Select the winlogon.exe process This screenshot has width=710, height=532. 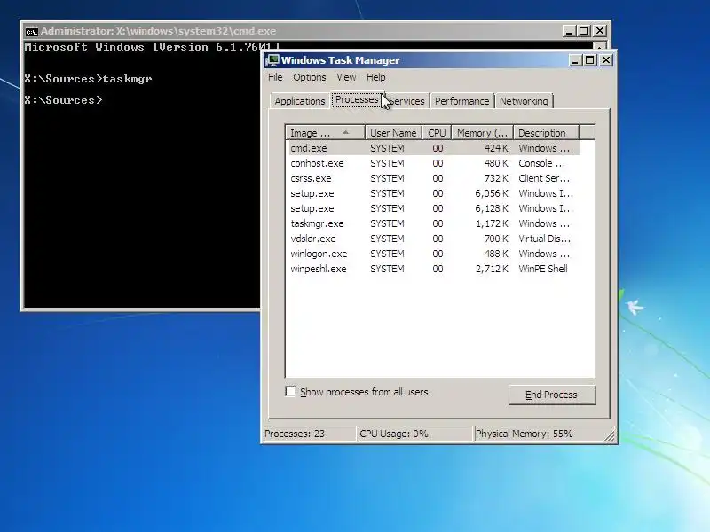point(434,254)
